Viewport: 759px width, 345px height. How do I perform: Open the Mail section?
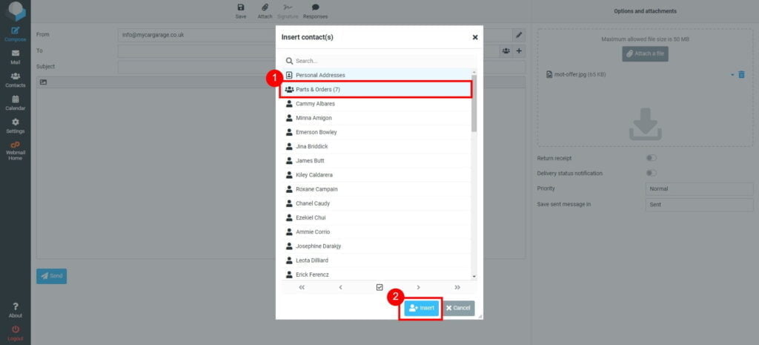pyautogui.click(x=15, y=57)
